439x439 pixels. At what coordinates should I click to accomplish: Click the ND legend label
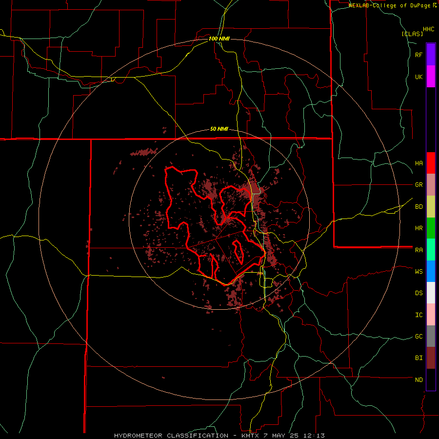coord(419,379)
